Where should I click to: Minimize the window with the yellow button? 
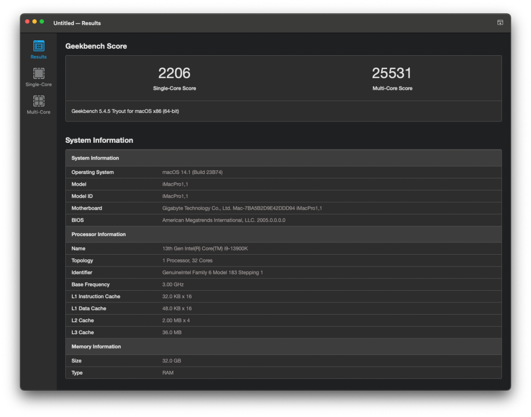(35, 22)
